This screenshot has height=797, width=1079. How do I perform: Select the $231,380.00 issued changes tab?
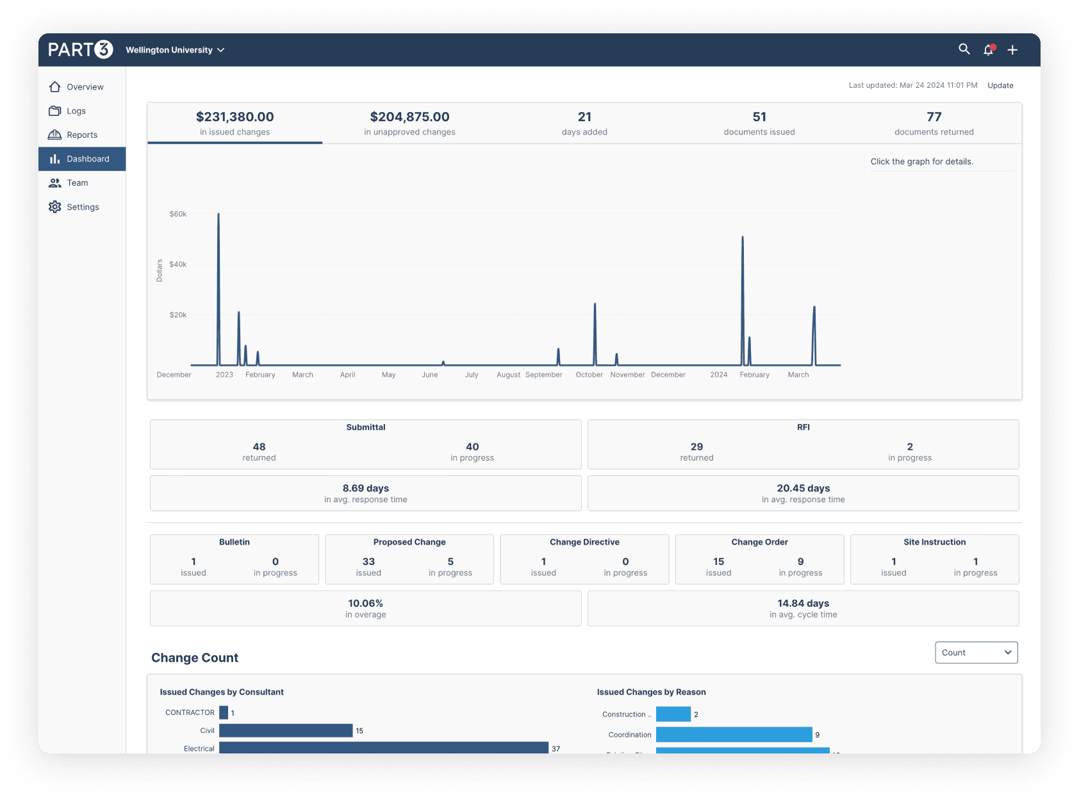click(235, 123)
